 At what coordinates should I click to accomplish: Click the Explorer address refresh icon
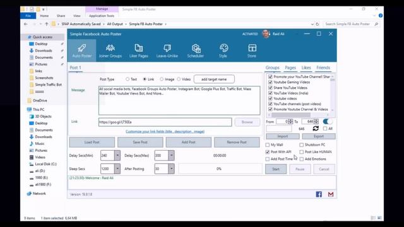318,24
